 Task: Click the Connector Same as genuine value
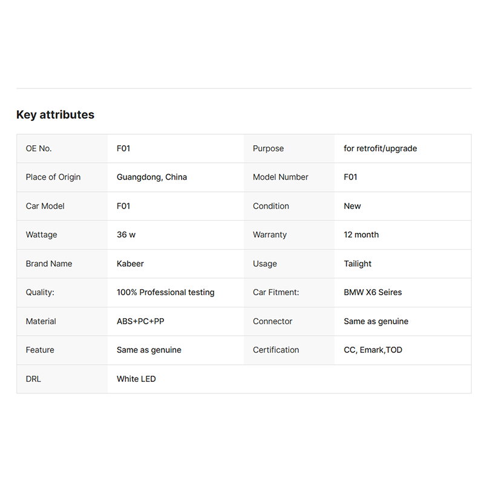tap(376, 321)
